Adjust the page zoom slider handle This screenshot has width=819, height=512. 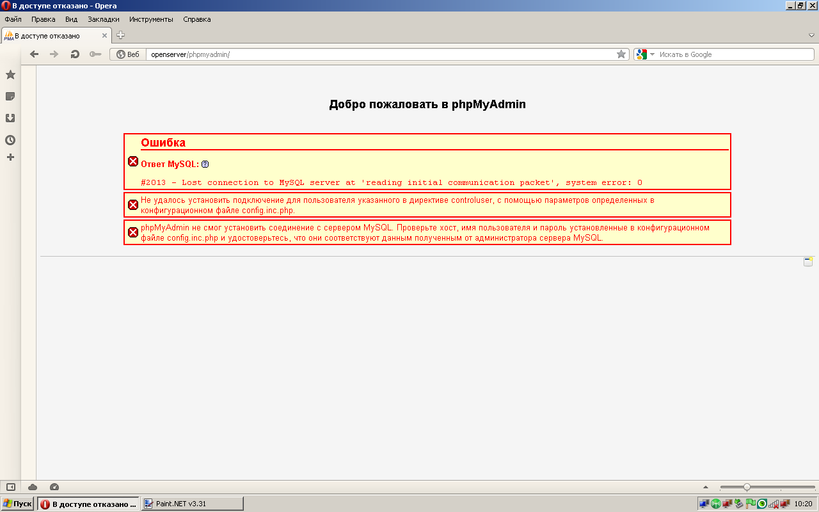point(747,487)
